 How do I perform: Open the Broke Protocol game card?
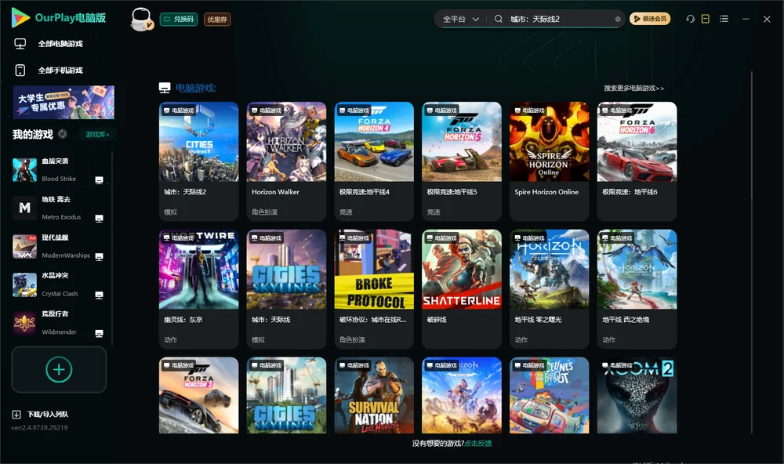374,289
